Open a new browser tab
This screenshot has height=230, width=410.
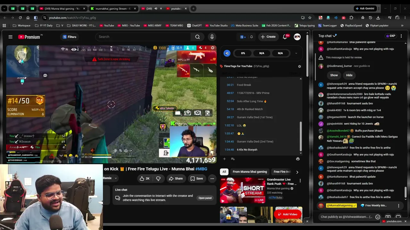click(x=193, y=9)
